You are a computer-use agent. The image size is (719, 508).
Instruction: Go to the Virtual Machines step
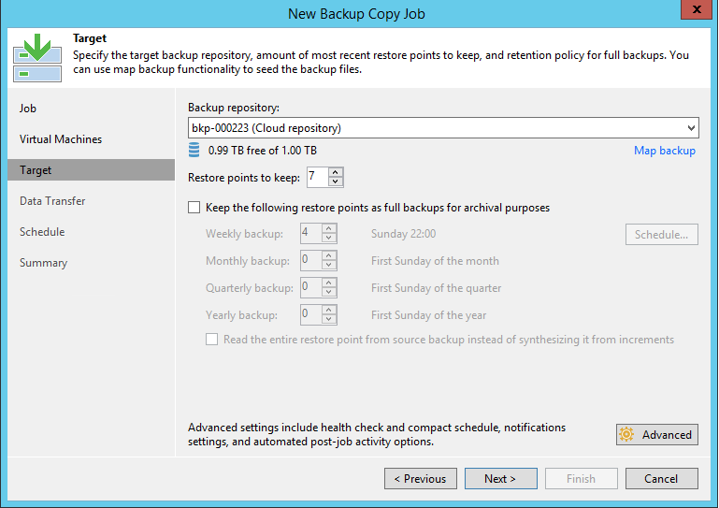[61, 139]
